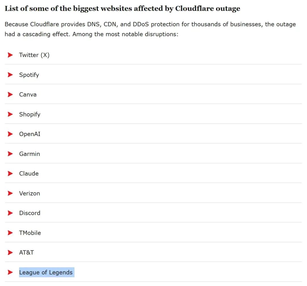
Task: Click the red arrow bullet next to Garmin
Action: (x=10, y=154)
